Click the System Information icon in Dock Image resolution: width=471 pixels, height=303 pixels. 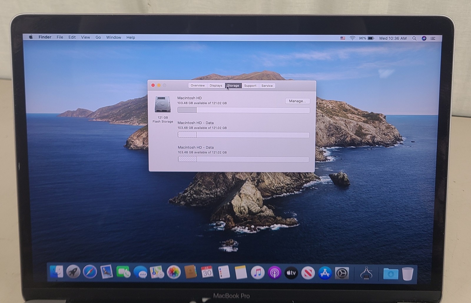click(x=366, y=273)
